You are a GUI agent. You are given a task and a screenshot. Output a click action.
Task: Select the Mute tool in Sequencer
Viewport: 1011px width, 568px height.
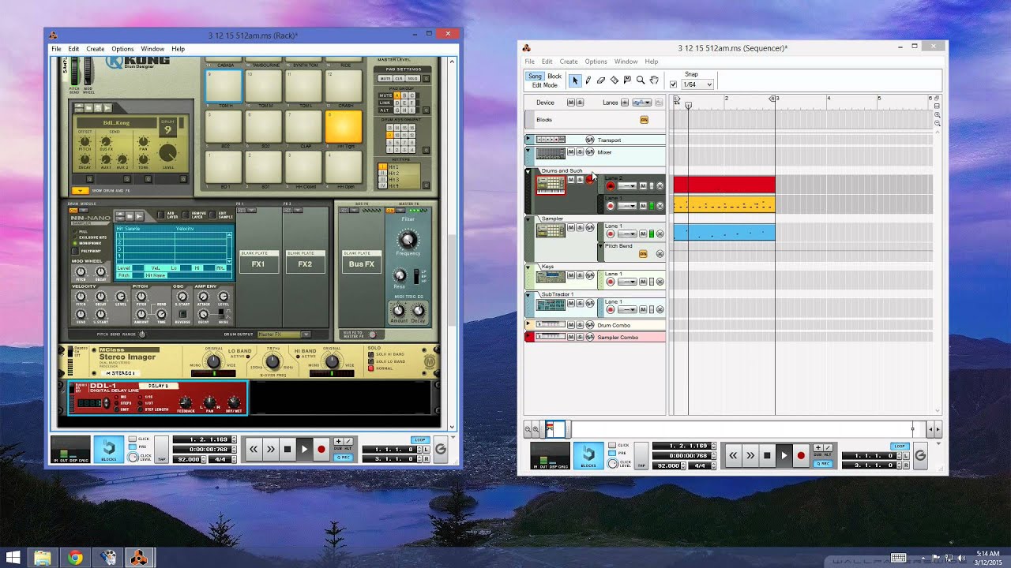[x=627, y=80]
